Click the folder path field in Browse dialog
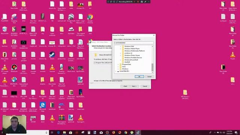This screenshot has width=240, height=135. (x=133, y=43)
